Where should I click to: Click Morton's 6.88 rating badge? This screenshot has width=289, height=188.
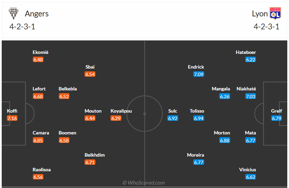[225, 140]
